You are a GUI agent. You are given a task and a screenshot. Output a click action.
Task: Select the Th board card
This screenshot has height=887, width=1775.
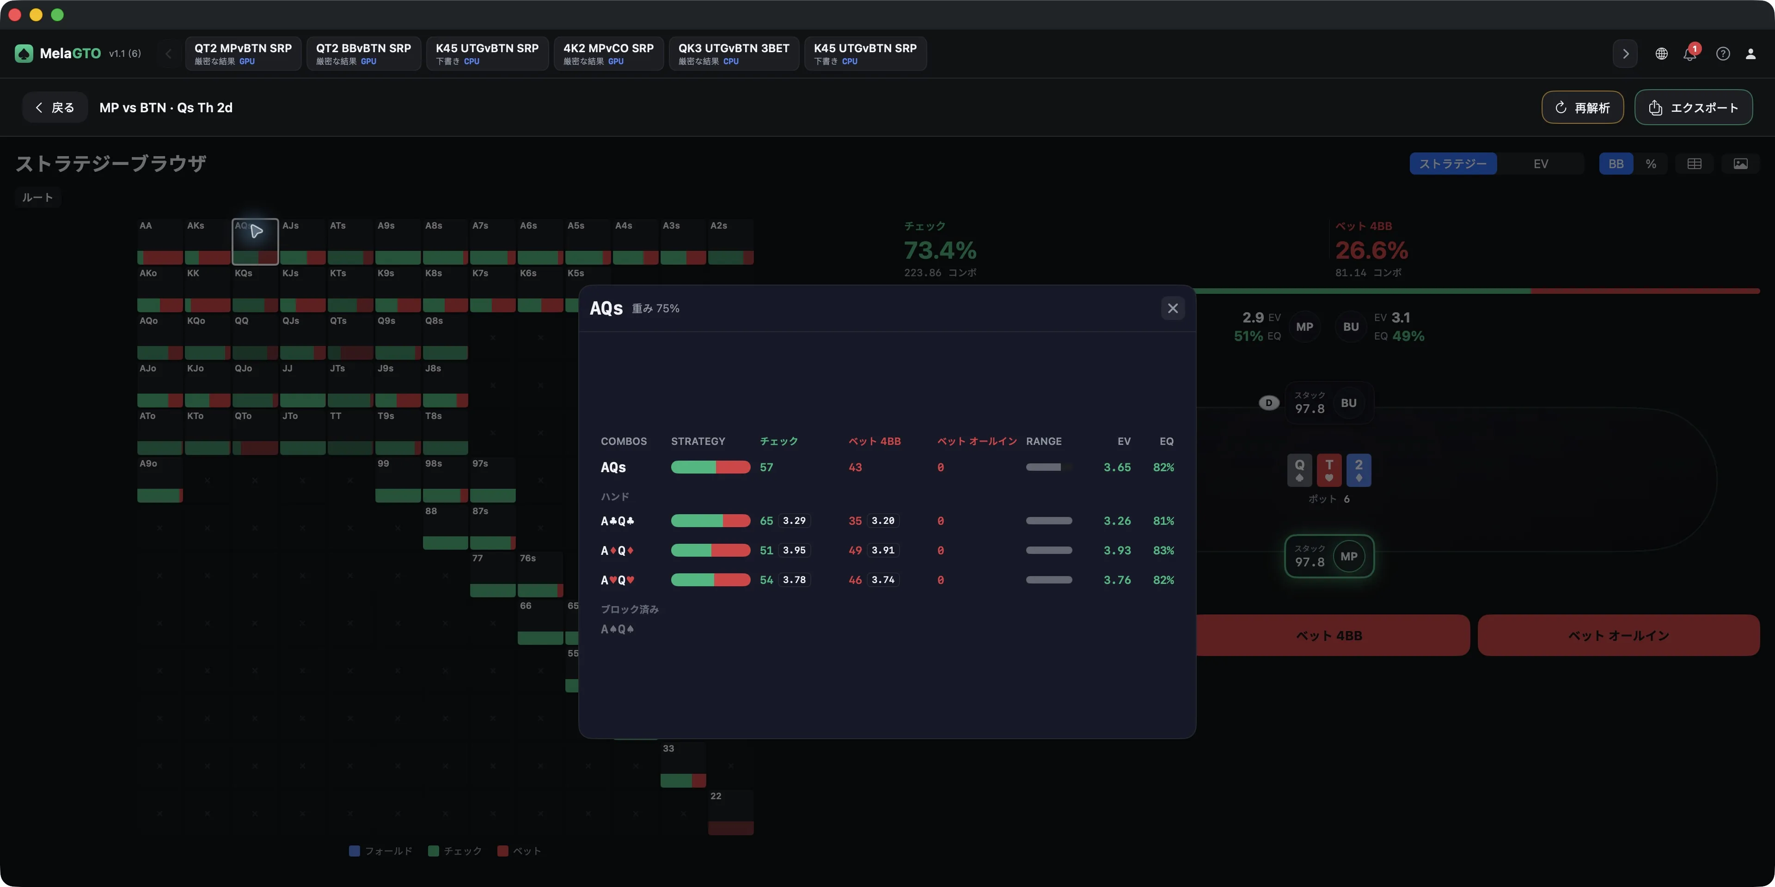click(1329, 470)
